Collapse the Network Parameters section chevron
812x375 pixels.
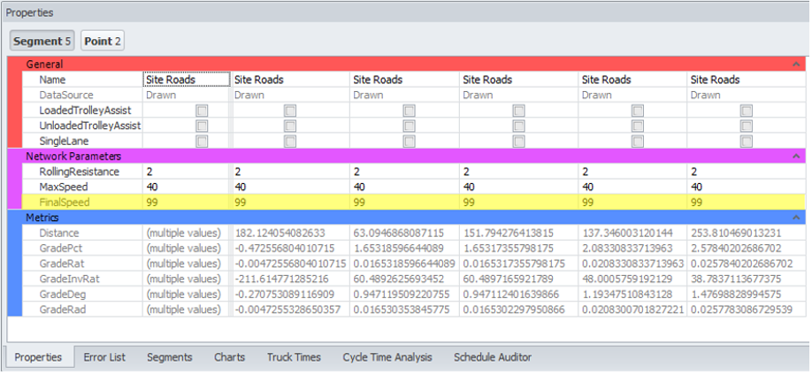pos(796,157)
